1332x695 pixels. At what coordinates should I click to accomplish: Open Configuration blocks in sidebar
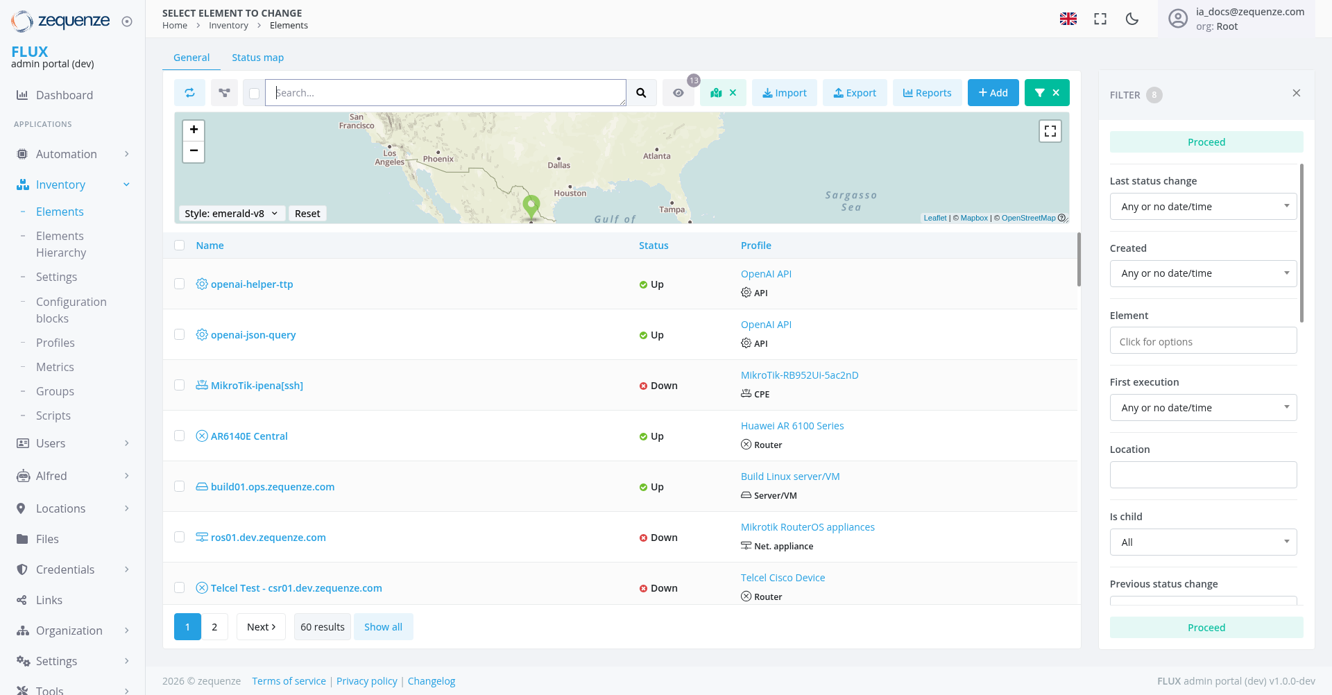(71, 310)
